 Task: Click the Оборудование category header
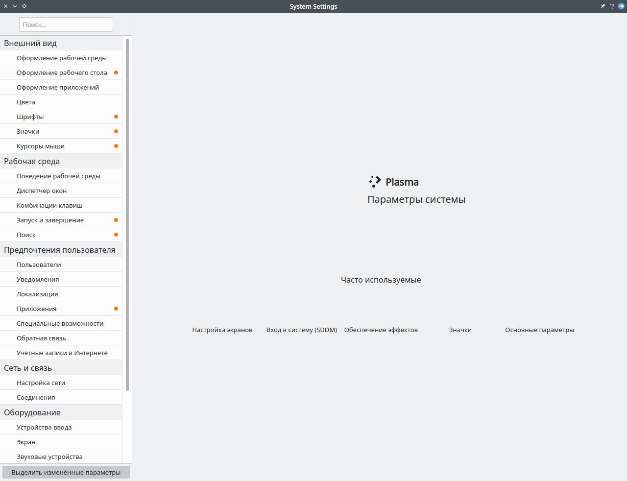61,412
